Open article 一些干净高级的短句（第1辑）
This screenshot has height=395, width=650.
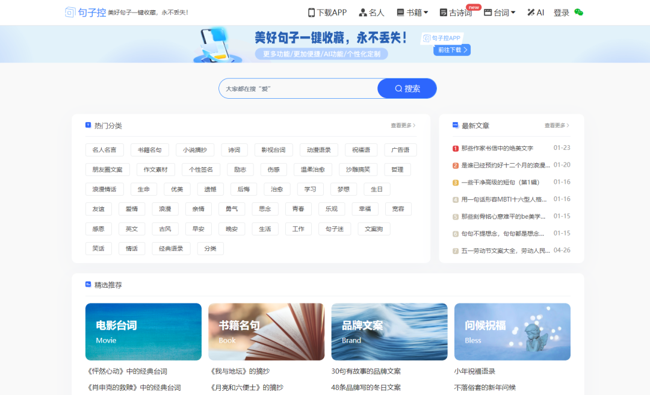pyautogui.click(x=500, y=182)
